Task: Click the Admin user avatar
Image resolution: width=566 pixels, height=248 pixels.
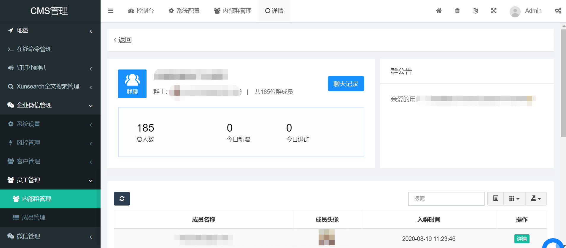Action: click(x=515, y=11)
